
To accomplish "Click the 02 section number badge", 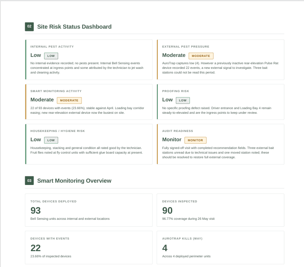I will (29, 27).
